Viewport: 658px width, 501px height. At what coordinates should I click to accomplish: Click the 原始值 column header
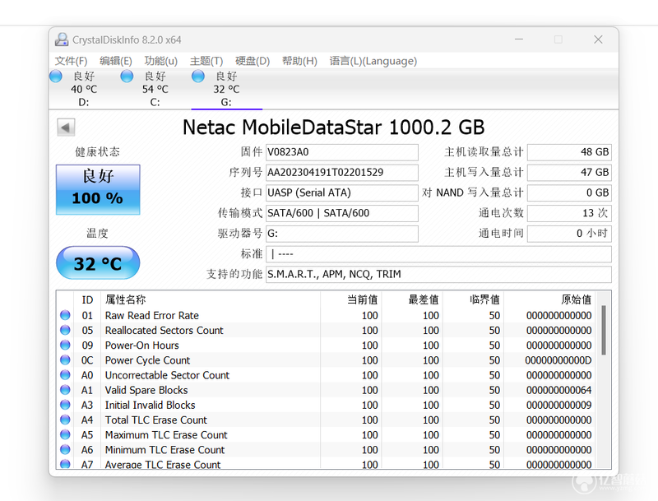549,299
